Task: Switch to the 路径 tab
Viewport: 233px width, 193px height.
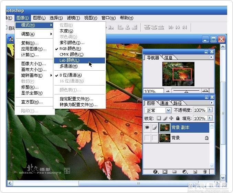Action: 178,103
